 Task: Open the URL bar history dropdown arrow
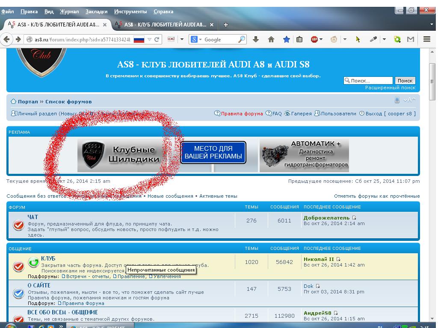(x=150, y=39)
